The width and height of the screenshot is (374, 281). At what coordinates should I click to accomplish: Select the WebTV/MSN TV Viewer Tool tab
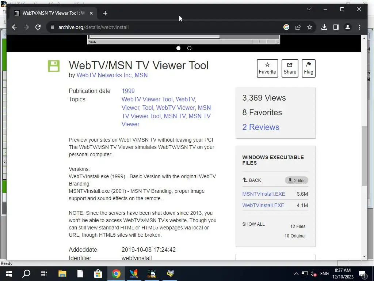pos(53,13)
